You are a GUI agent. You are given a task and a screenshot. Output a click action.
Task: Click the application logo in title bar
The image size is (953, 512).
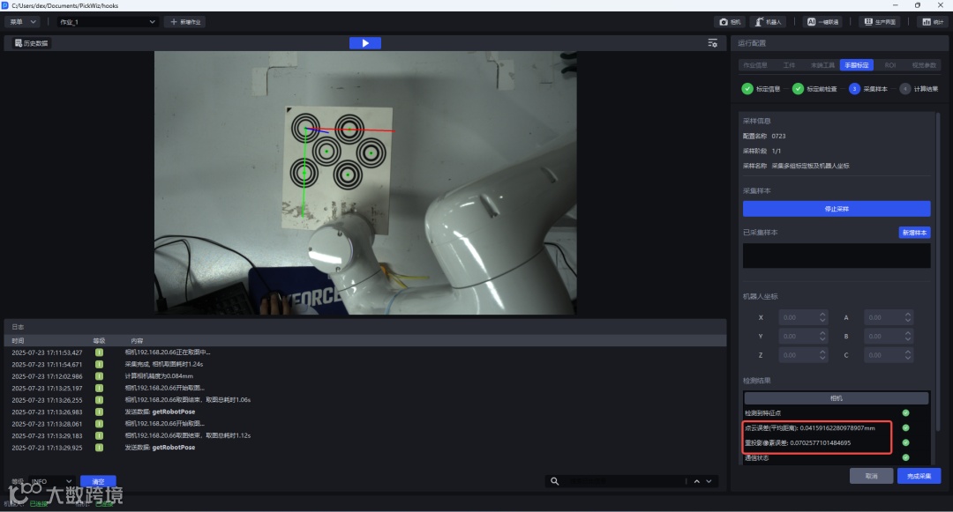click(5, 5)
